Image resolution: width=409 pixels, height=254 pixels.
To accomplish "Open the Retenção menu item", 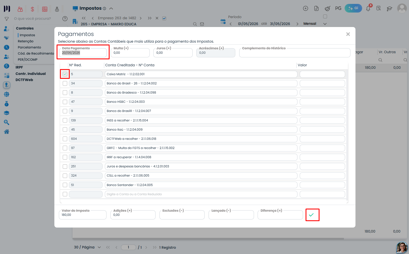I will pos(26,41).
